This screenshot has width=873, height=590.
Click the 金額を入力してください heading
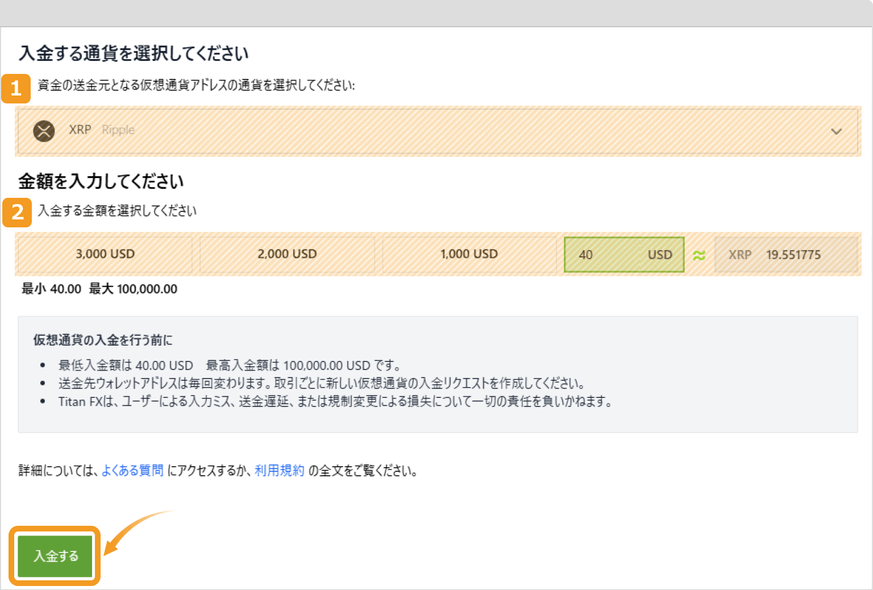101,181
